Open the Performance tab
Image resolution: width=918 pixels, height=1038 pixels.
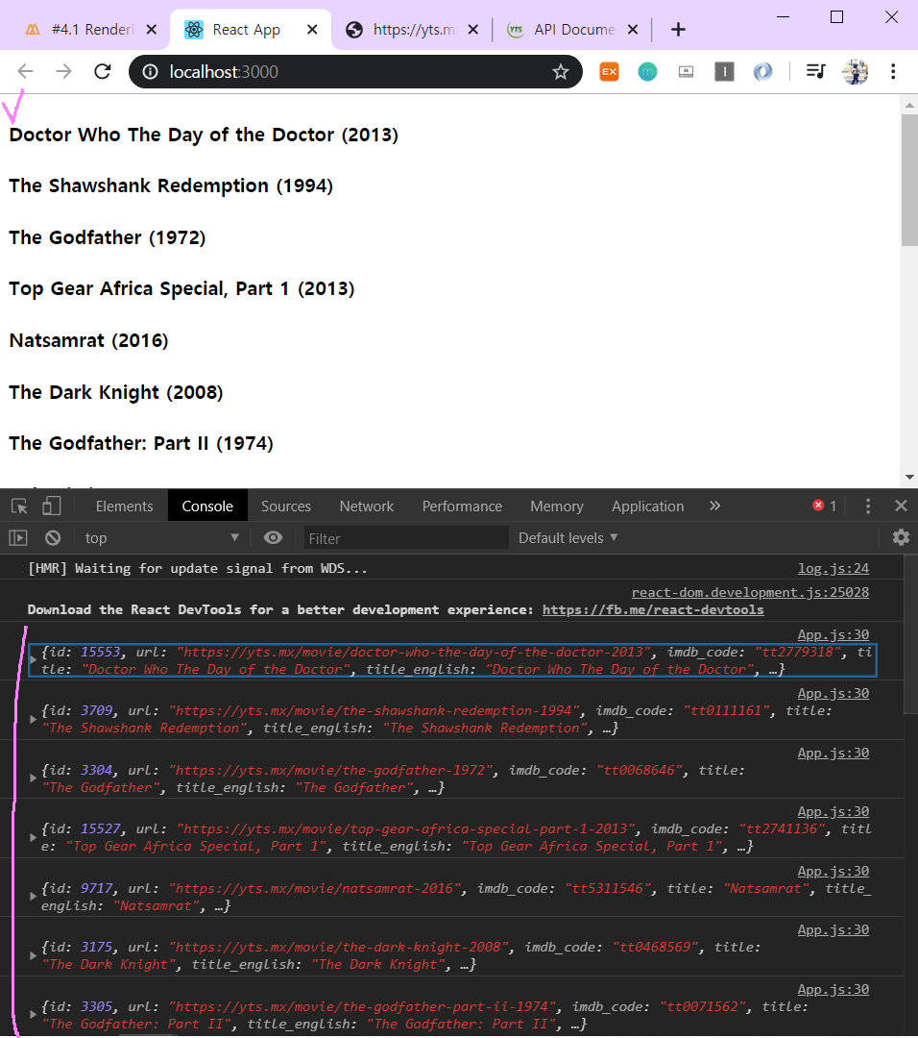pyautogui.click(x=462, y=507)
